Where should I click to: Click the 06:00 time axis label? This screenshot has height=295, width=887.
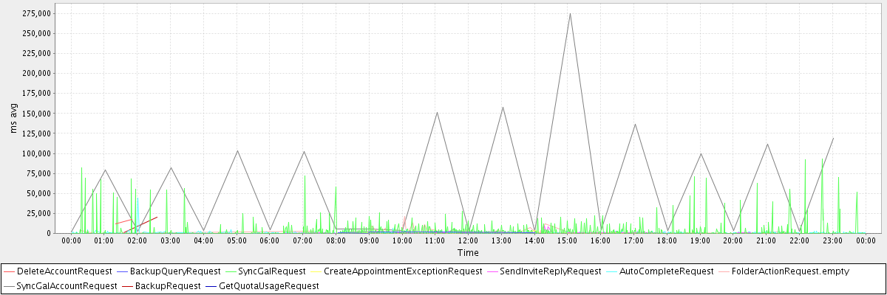[x=270, y=240]
